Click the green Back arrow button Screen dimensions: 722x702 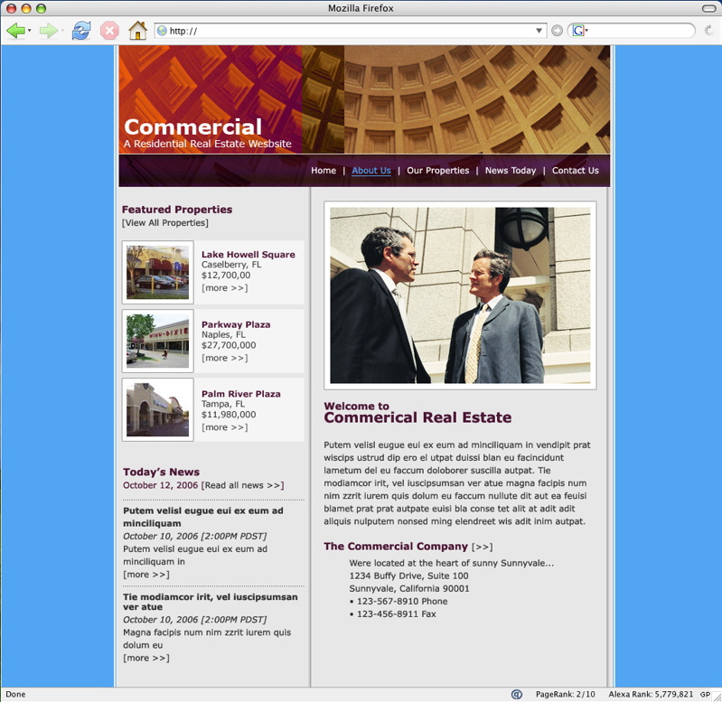pyautogui.click(x=15, y=32)
